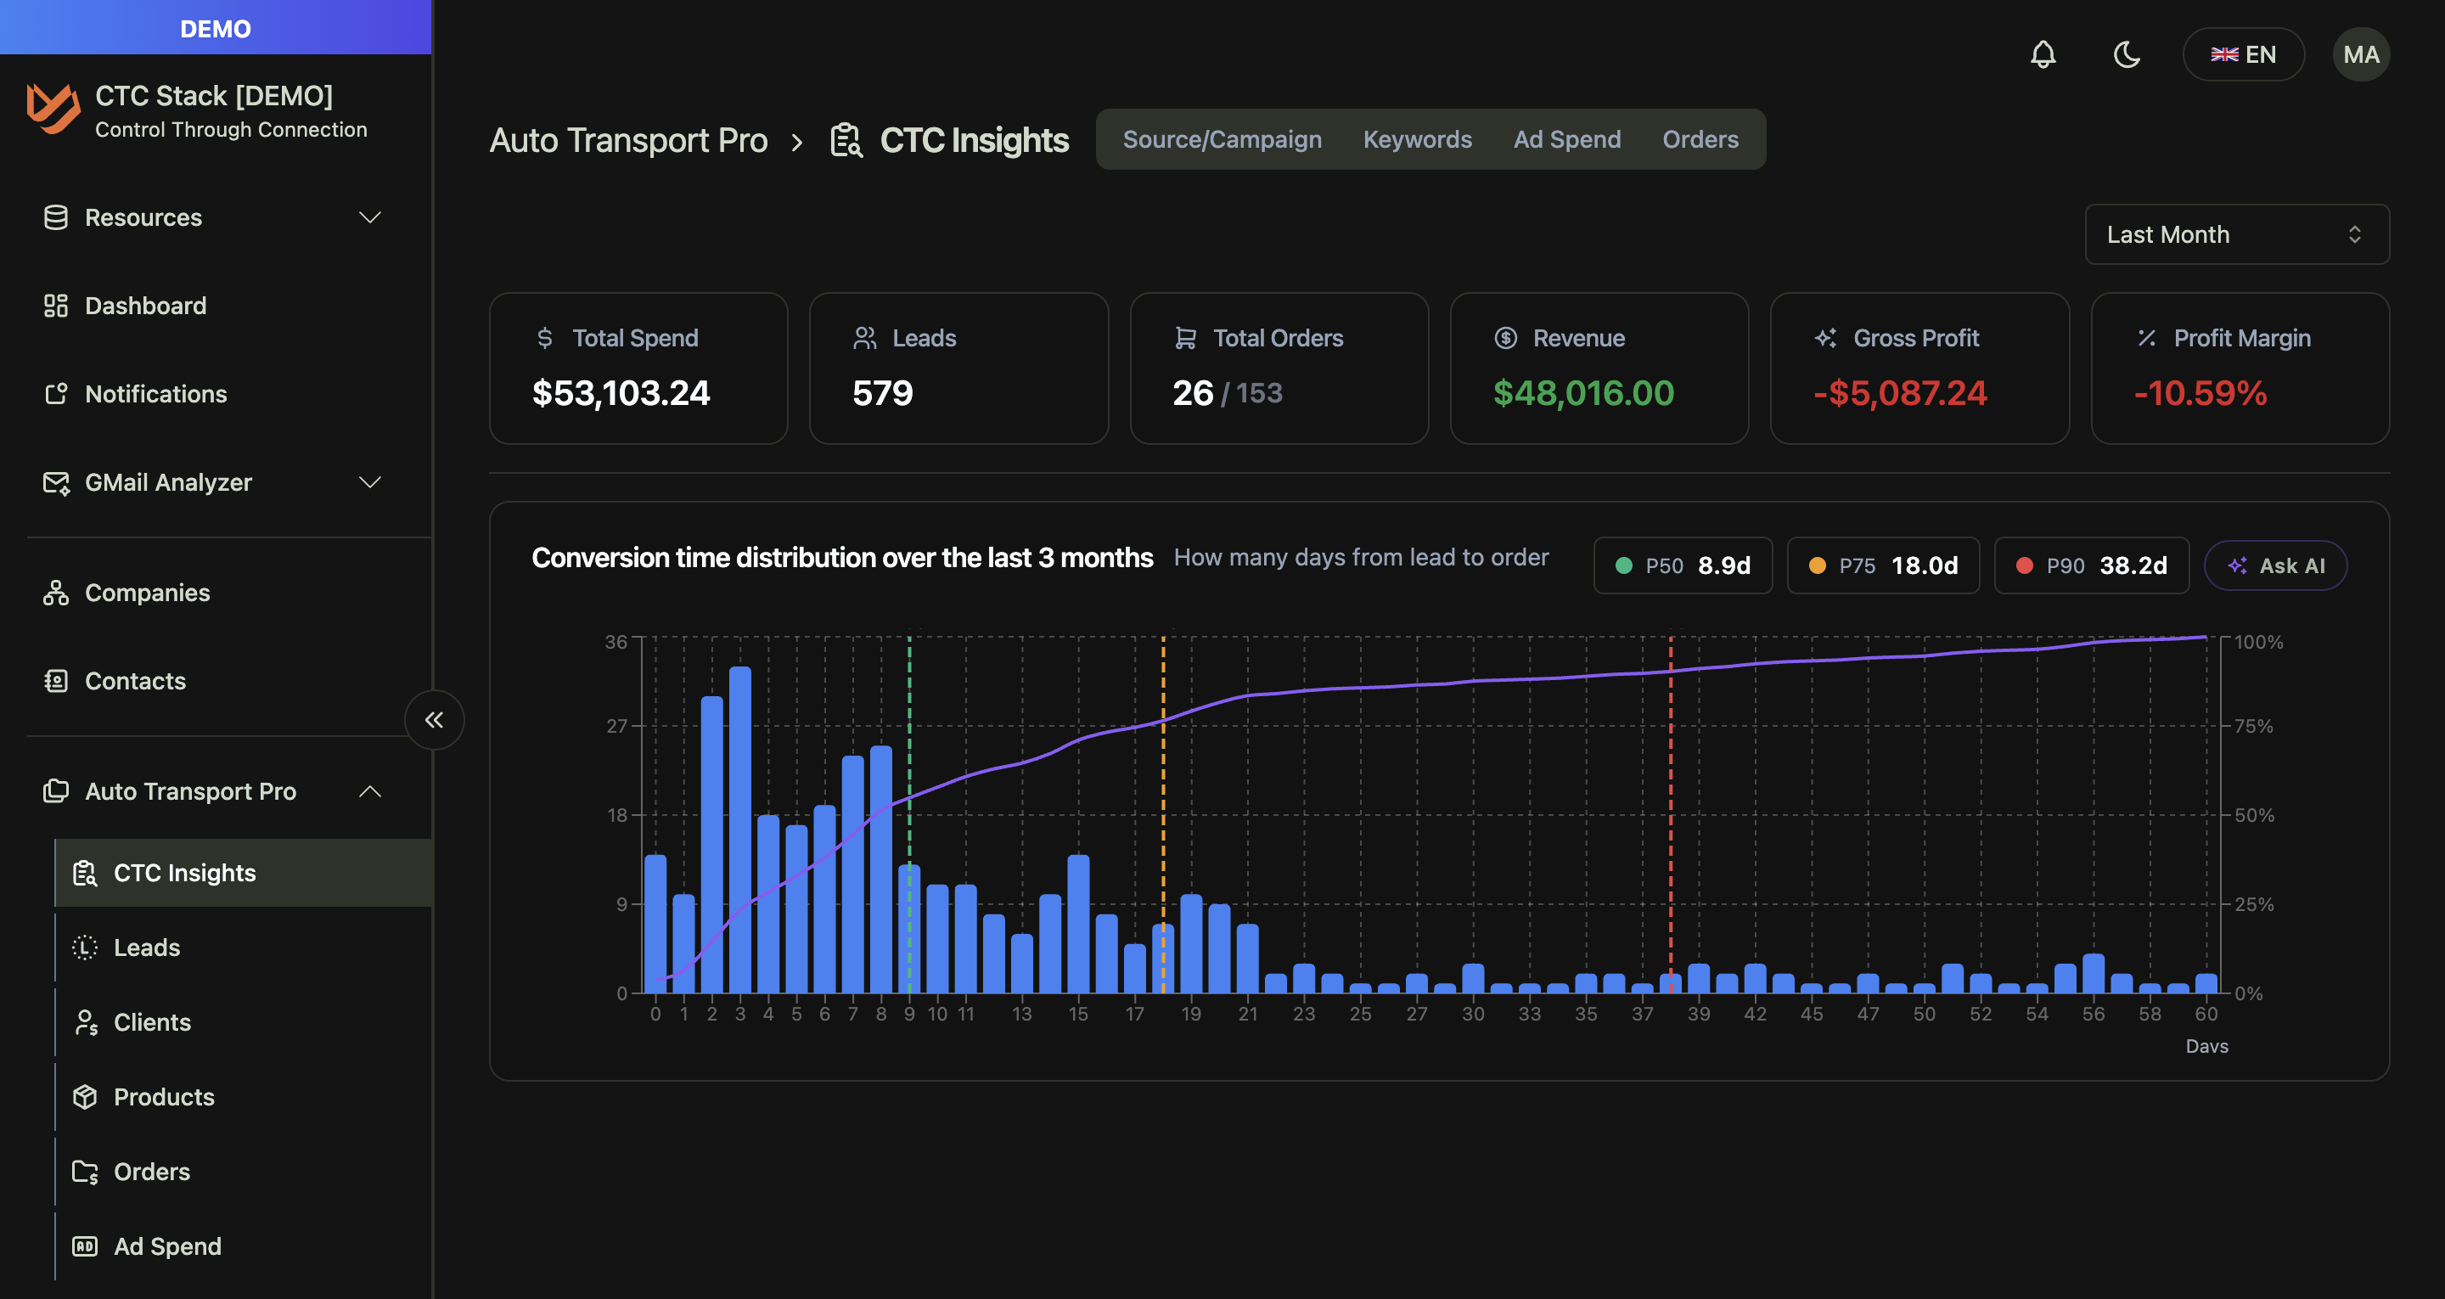
Task: Collapse the Auto Transport Pro section
Action: pyautogui.click(x=371, y=791)
